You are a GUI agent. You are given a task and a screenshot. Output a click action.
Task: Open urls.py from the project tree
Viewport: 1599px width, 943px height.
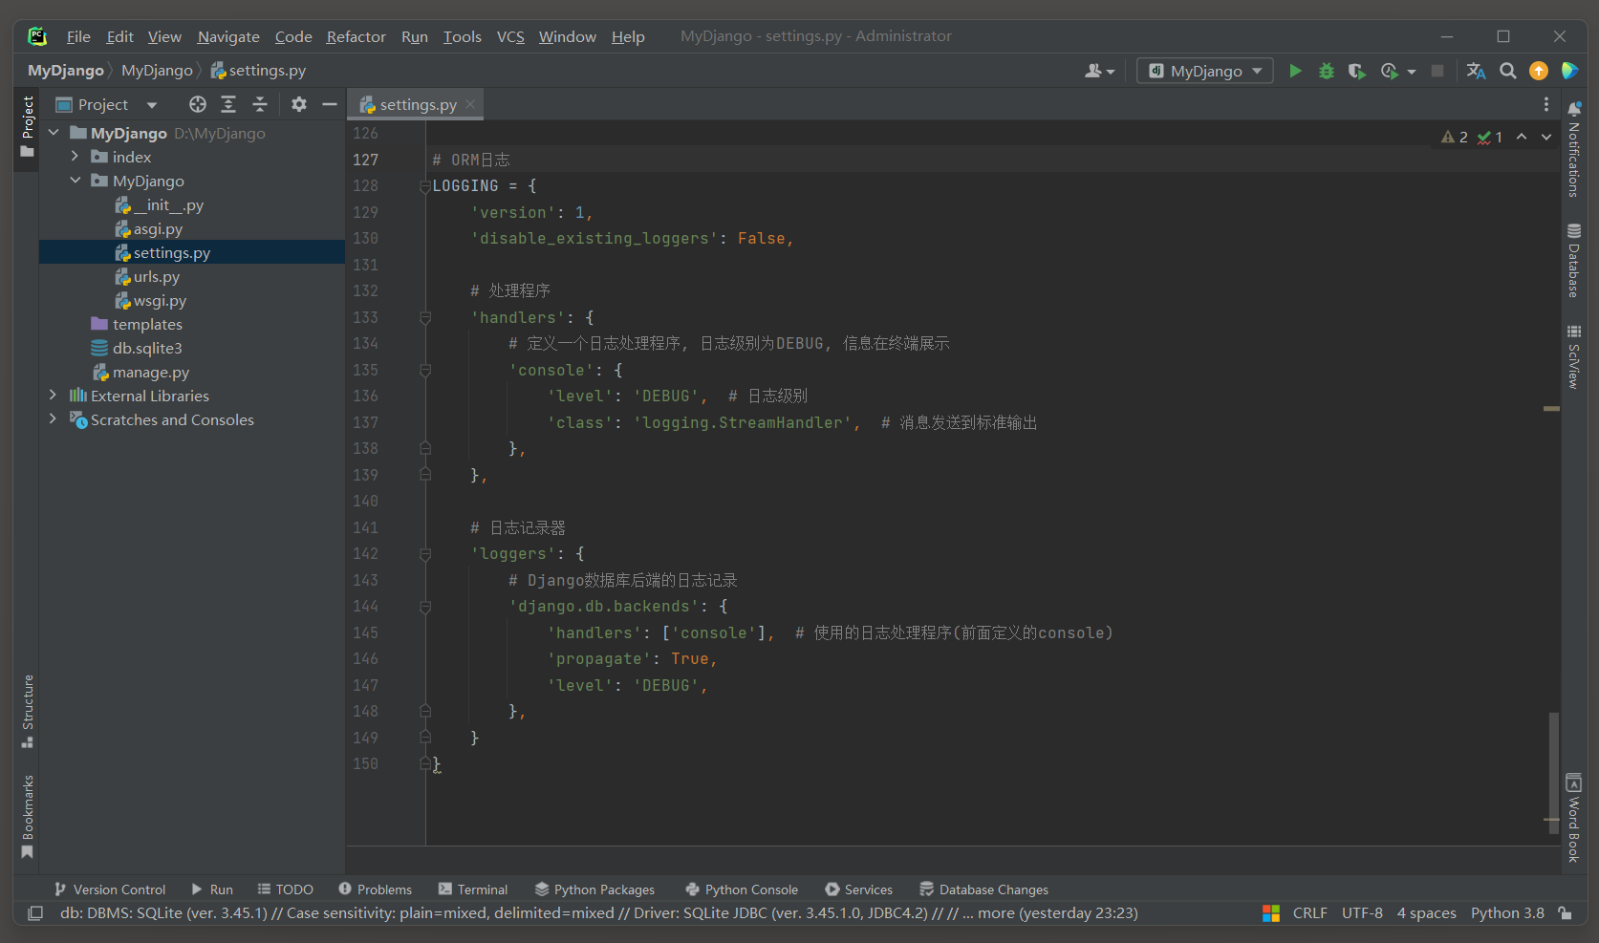tap(157, 276)
